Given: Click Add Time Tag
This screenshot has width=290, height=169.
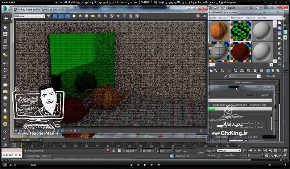Looking at the screenshot, I should pyautogui.click(x=182, y=156).
